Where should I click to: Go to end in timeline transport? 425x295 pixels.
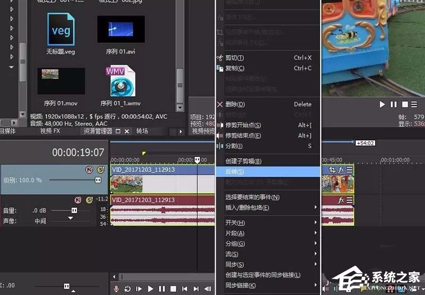(x=196, y=289)
